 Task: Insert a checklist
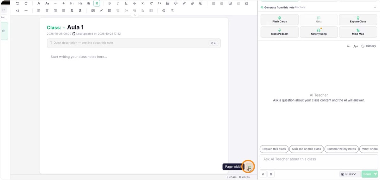click(230, 3)
